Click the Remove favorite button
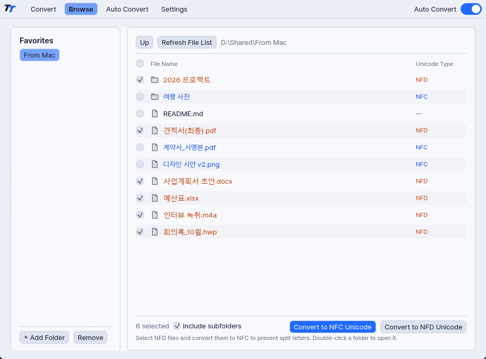 click(x=90, y=338)
